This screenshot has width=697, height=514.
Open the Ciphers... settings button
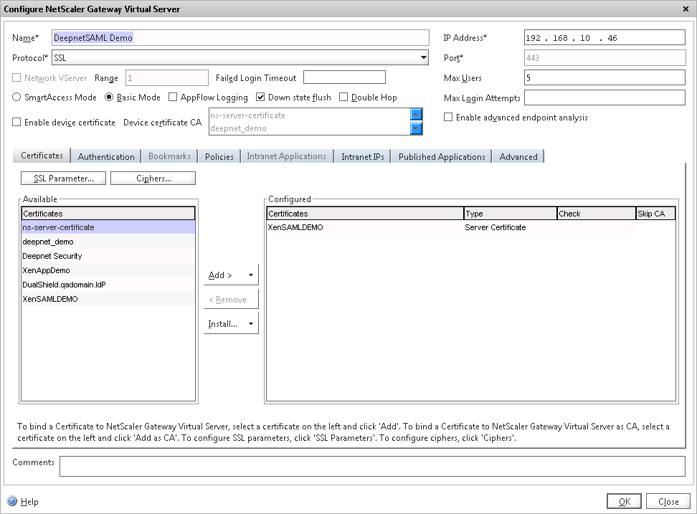point(153,179)
